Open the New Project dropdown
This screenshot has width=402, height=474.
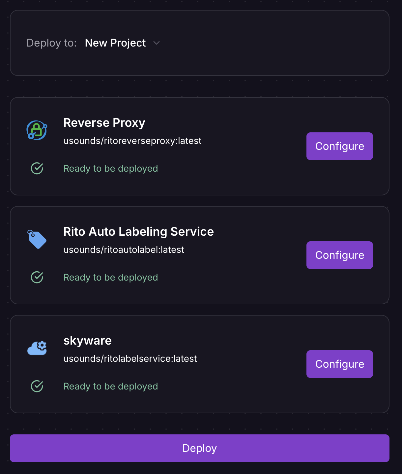tap(115, 43)
